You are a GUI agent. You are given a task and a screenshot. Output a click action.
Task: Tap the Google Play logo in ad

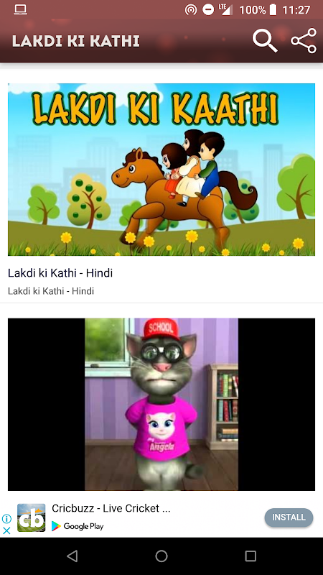[78, 526]
